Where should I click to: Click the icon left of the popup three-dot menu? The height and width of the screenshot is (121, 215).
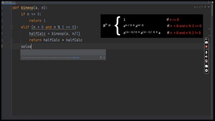tap(101, 57)
